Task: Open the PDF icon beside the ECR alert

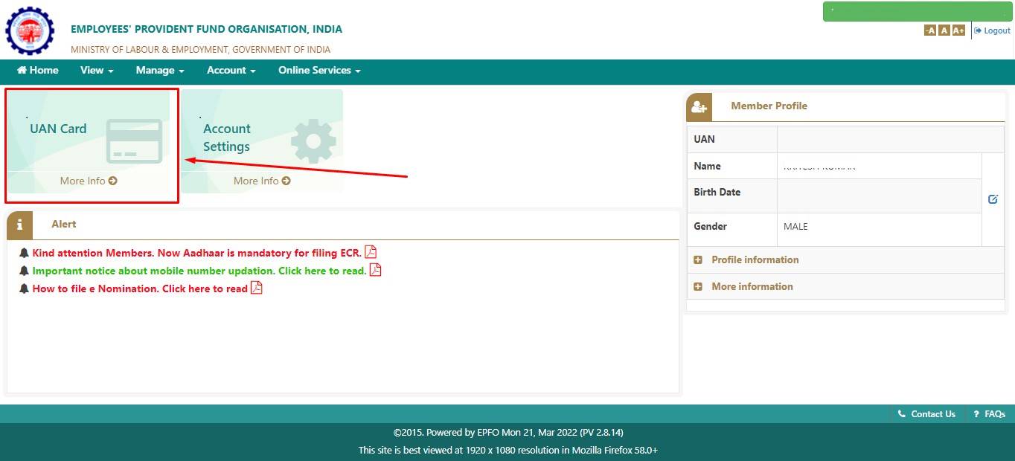Action: [371, 253]
